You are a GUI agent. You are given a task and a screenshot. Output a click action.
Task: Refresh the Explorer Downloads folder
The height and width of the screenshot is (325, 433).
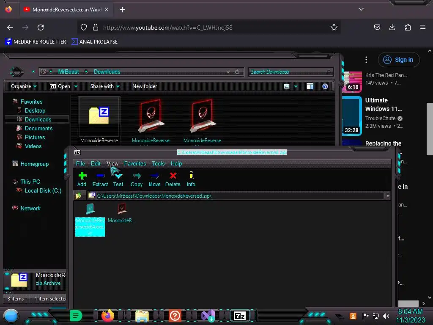[x=237, y=72]
